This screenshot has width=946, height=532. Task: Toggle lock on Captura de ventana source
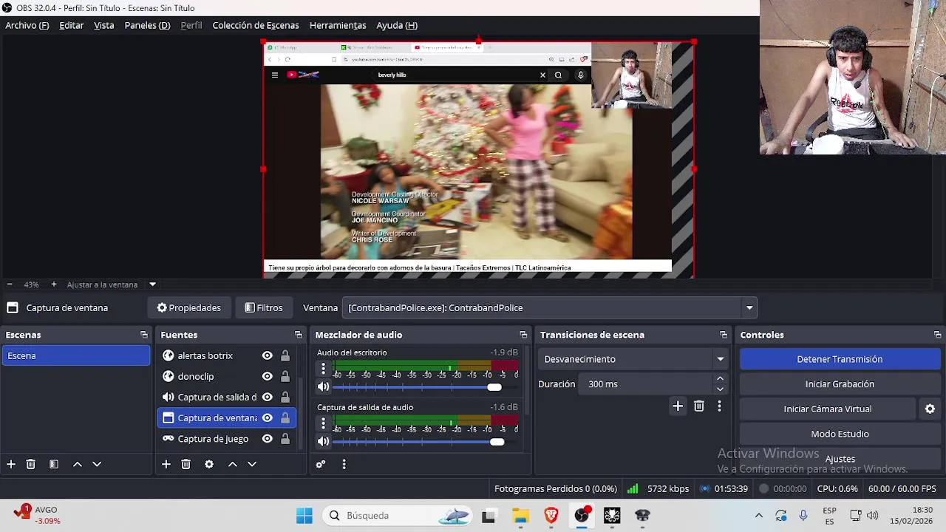(285, 417)
